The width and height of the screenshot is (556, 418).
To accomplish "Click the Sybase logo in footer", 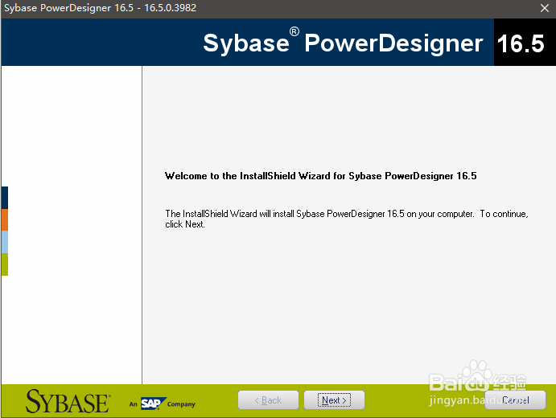I will 68,401.
